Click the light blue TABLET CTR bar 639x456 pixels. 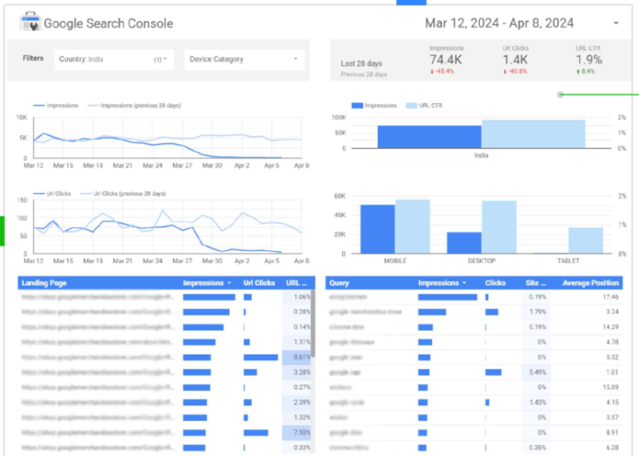pos(586,240)
